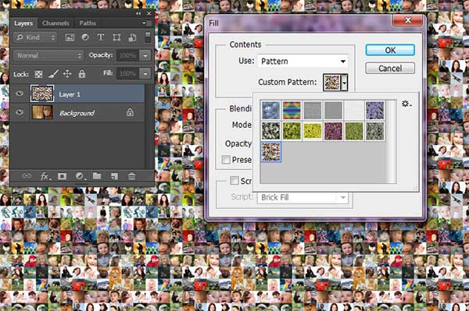Click the layer Fill value field

128,73
